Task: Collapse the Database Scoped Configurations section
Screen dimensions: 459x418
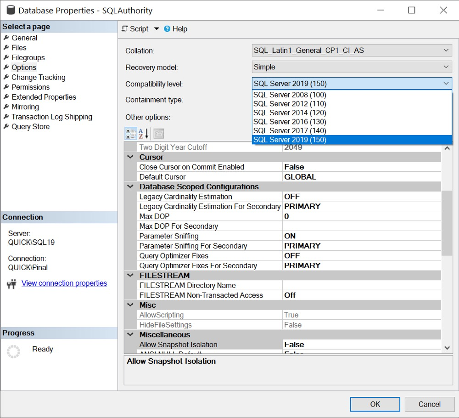Action: [x=130, y=187]
